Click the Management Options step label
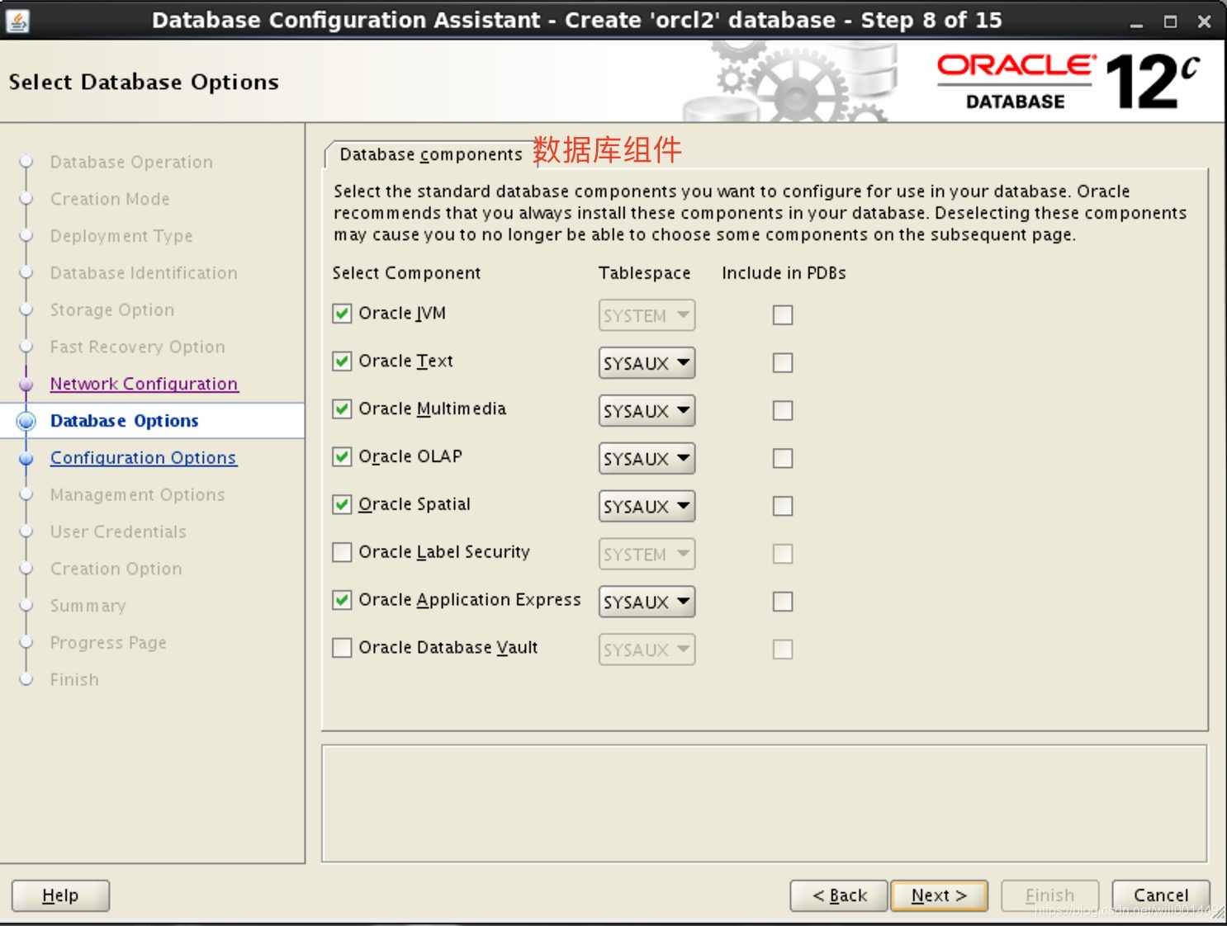This screenshot has height=926, width=1227. 137,495
